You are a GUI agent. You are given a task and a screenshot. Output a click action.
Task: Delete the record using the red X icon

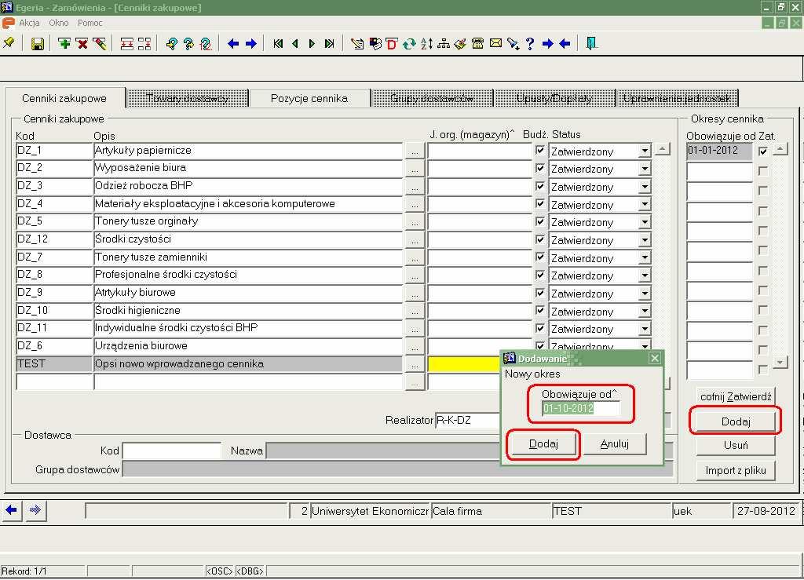(82, 43)
